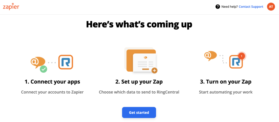Screen dimensions: 279x122
Task: Click the "1. Connect your apps" heading
Action: pyautogui.click(x=52, y=82)
